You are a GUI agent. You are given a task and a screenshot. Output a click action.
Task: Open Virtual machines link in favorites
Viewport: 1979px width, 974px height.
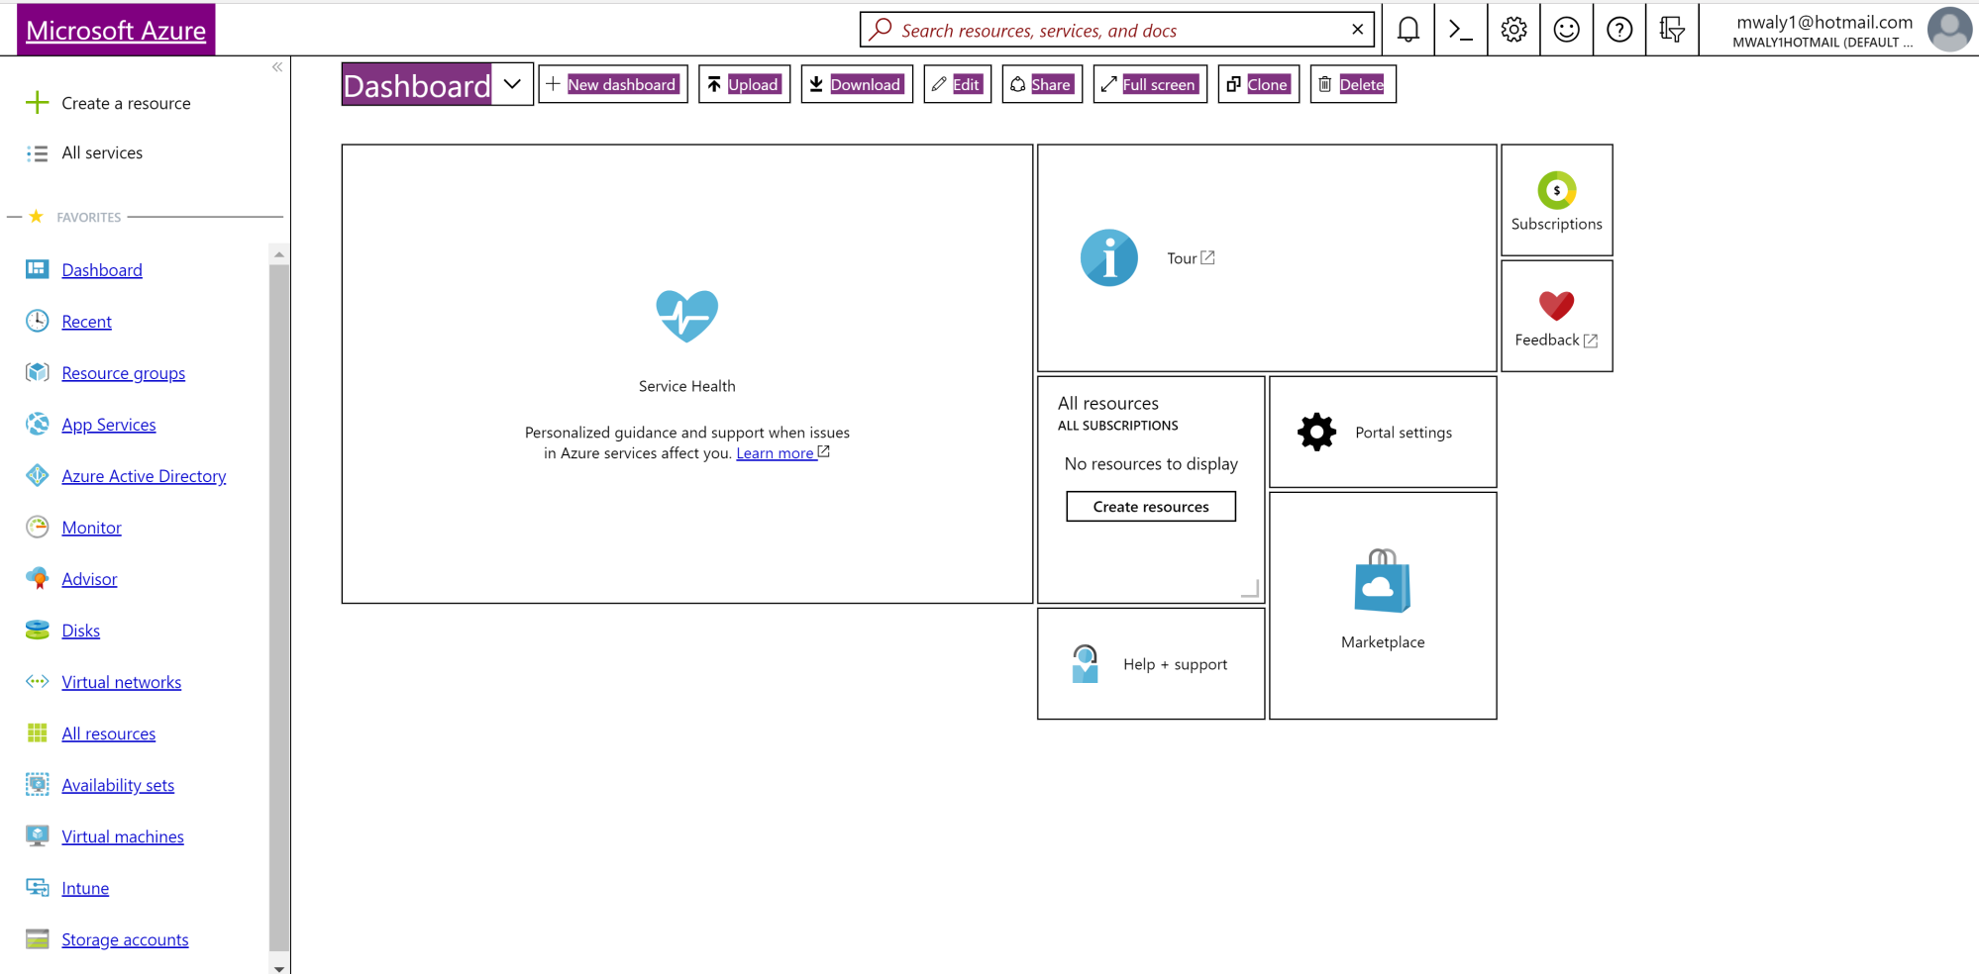tap(123, 836)
